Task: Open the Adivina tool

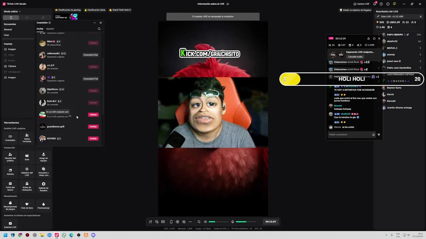Action: pyautogui.click(x=10, y=172)
